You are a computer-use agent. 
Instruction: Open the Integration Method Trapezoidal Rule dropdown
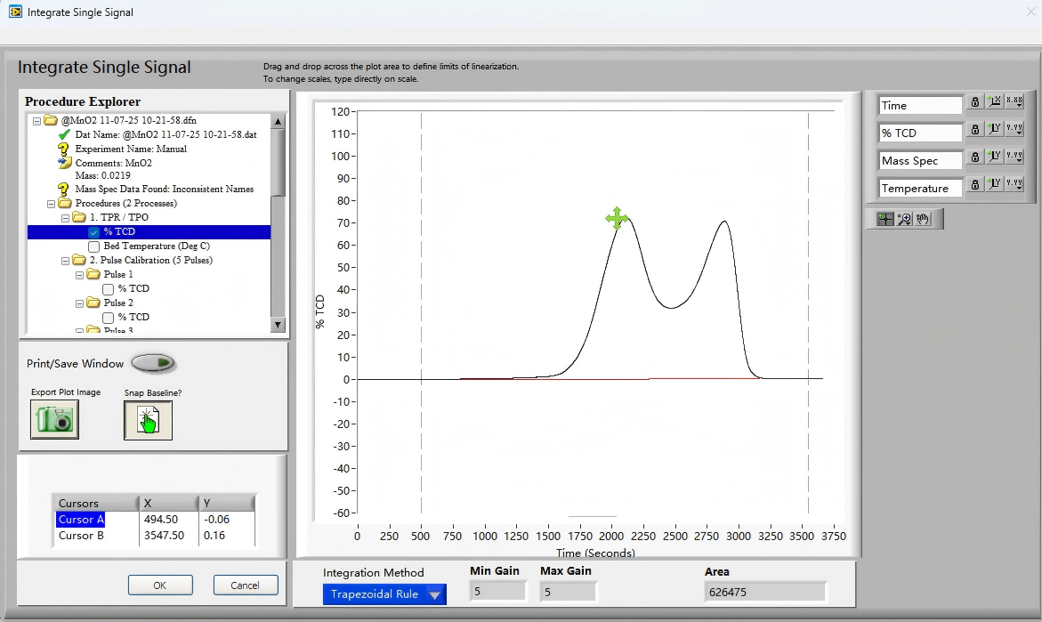click(384, 594)
